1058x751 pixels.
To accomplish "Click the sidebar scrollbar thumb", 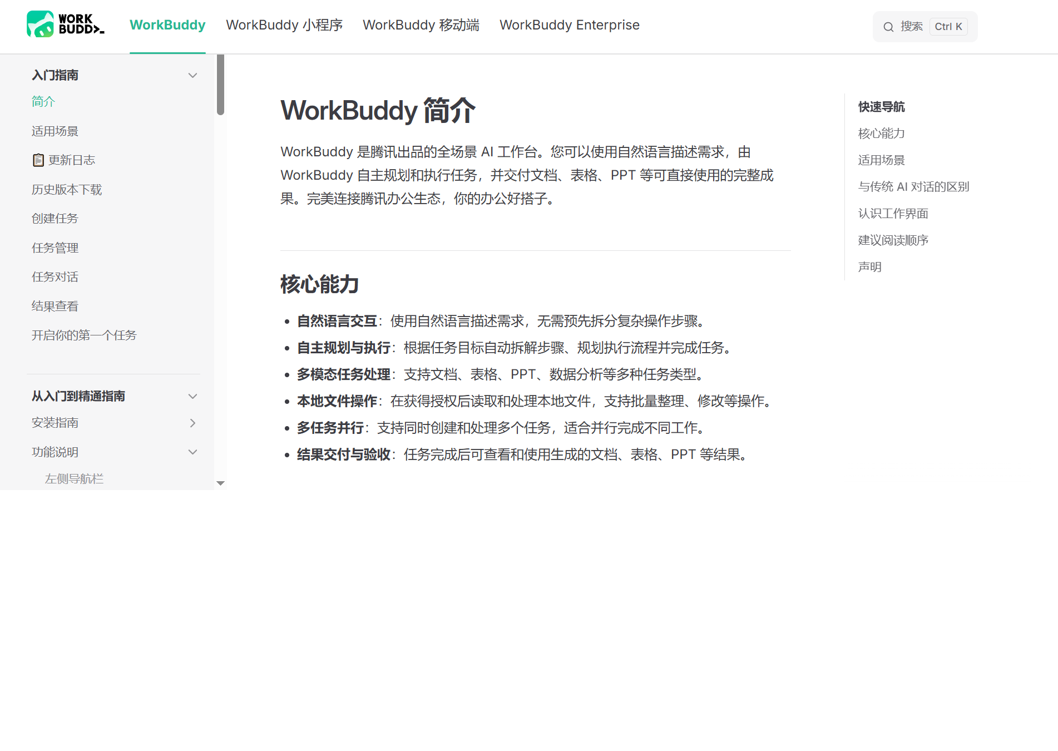I will 221,85.
